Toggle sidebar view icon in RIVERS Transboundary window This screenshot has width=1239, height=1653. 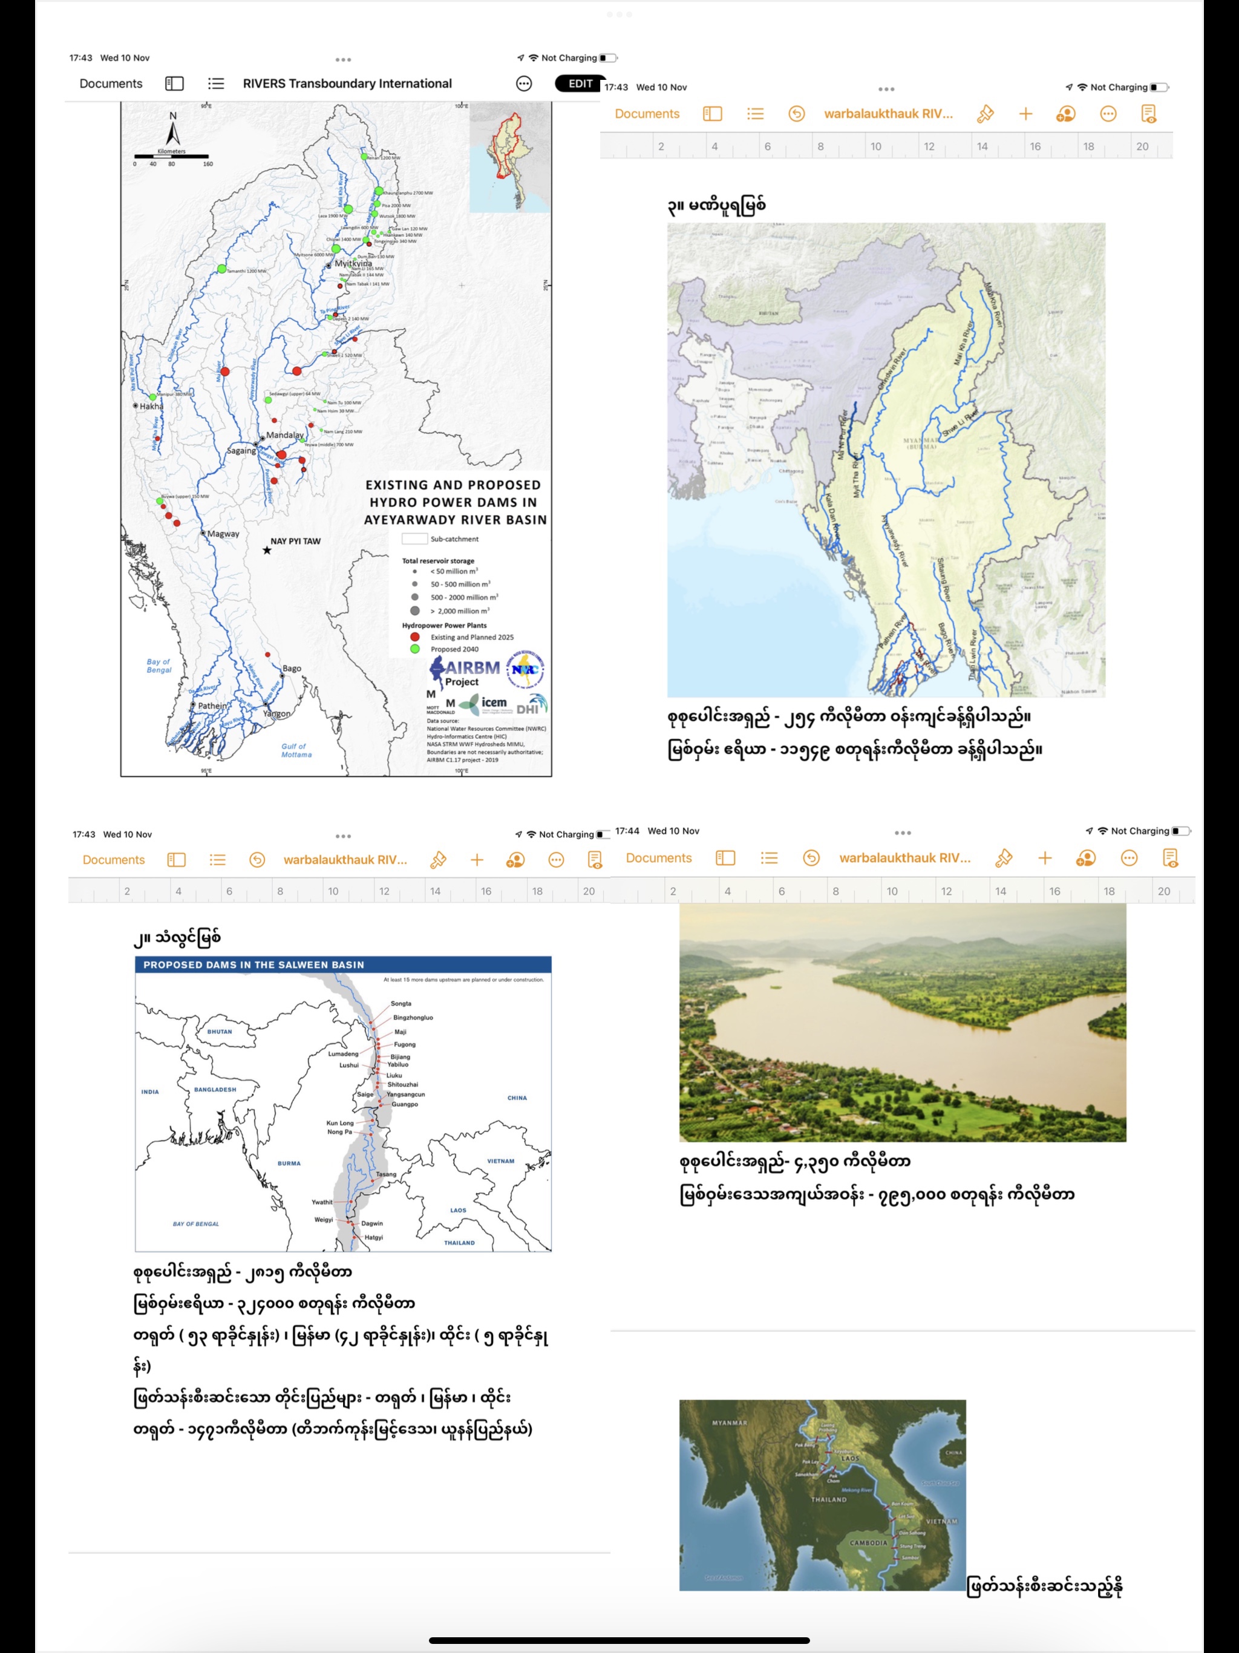tap(174, 83)
